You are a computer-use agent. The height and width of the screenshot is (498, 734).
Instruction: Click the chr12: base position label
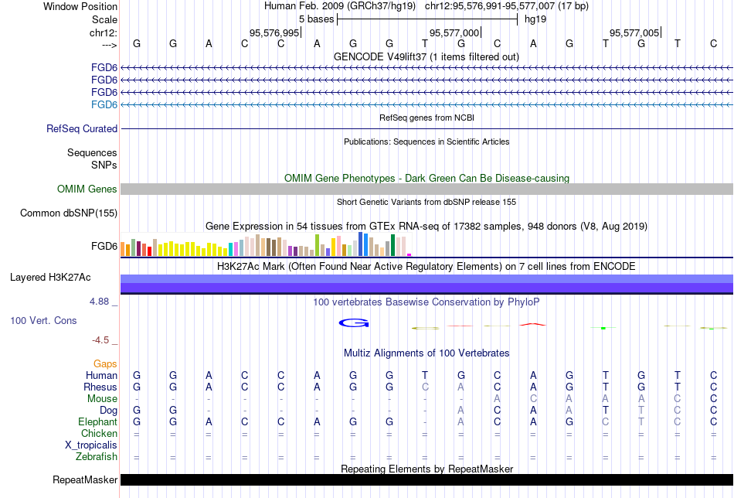(x=104, y=32)
